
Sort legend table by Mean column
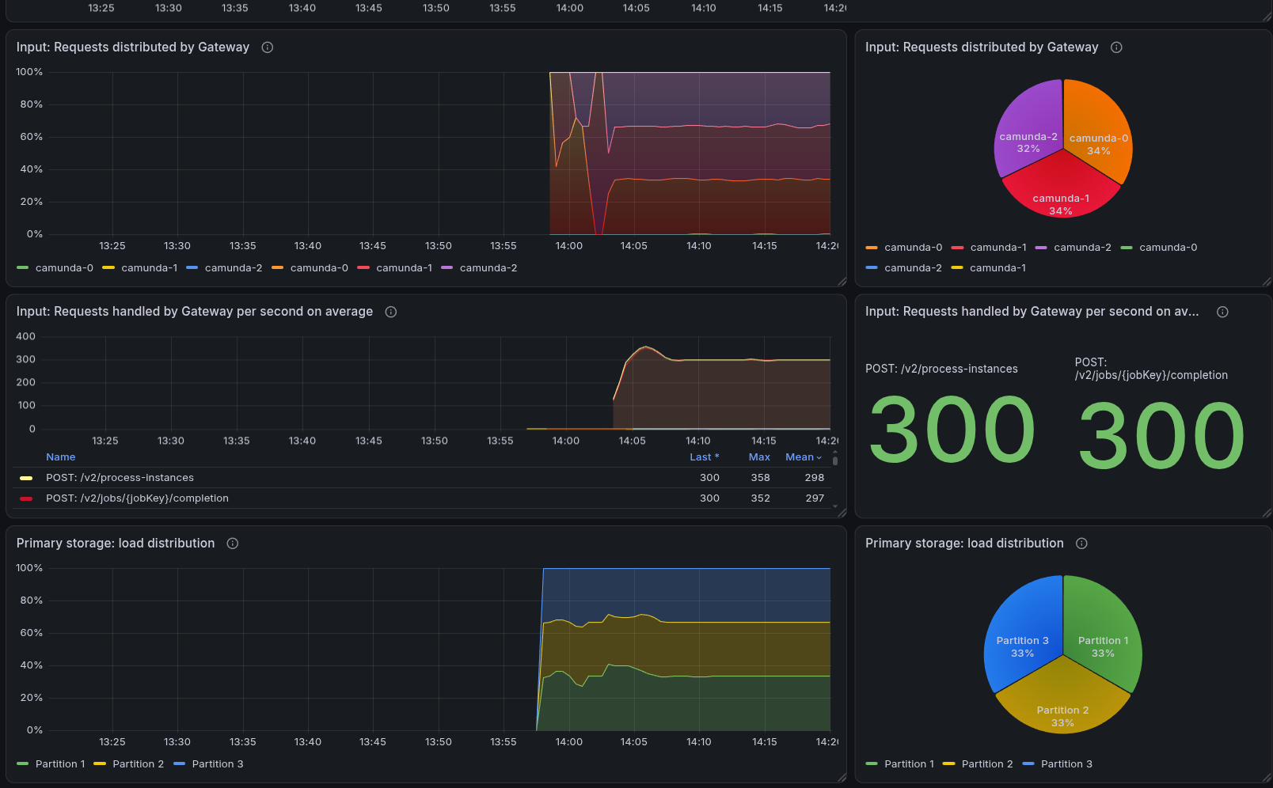click(x=804, y=457)
